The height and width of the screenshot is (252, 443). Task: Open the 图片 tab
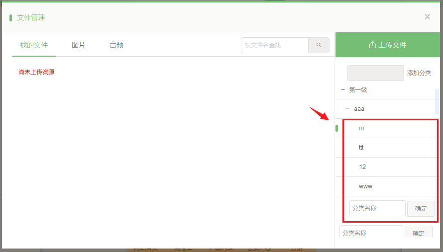pos(79,45)
